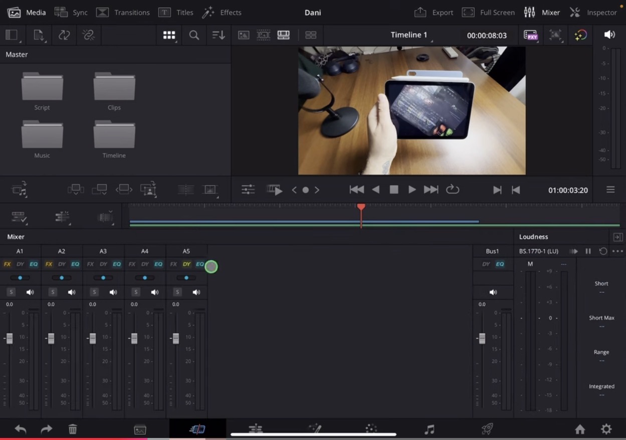
Task: Switch to the Transitions tab
Action: click(123, 12)
